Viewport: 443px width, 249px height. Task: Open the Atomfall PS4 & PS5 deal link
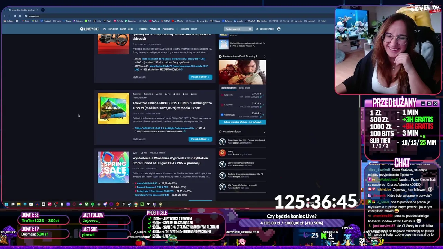[x=147, y=183]
